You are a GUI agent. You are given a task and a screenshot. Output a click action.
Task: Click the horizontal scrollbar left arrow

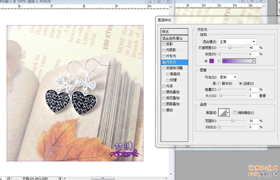[65, 178]
